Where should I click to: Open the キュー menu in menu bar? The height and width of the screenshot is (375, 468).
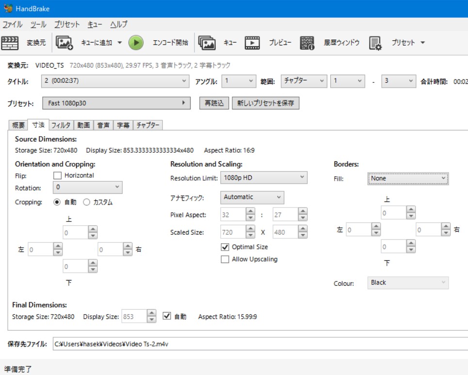tap(95, 24)
